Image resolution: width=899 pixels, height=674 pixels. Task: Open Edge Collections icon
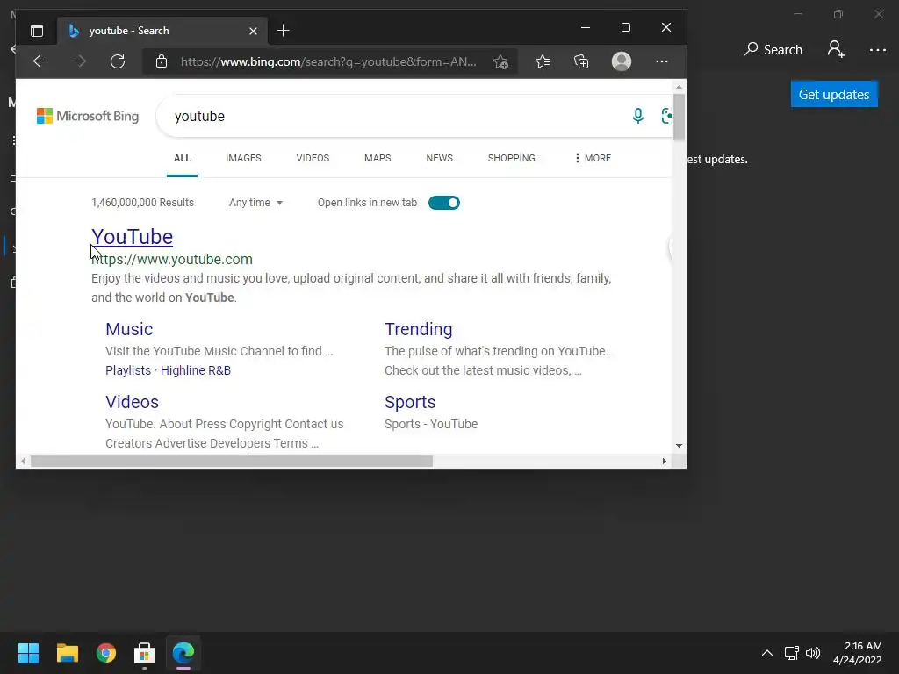(581, 61)
